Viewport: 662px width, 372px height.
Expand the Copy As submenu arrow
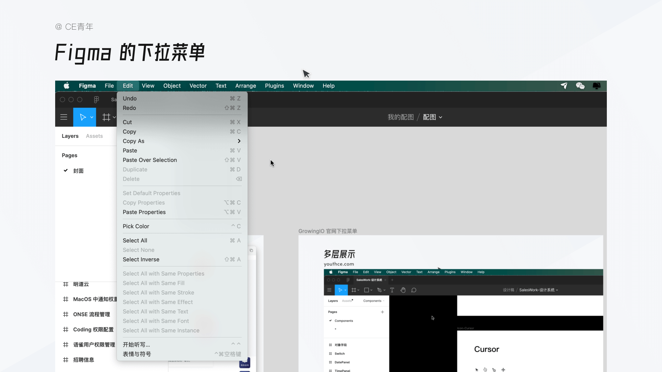[239, 141]
